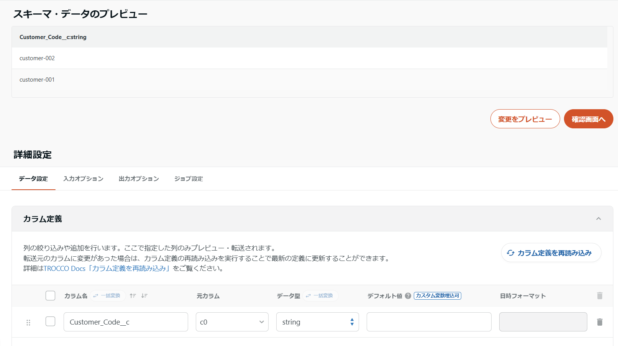This screenshot has height=346, width=618.
Task: Click the customer-002 preview cell
Action: (310, 58)
